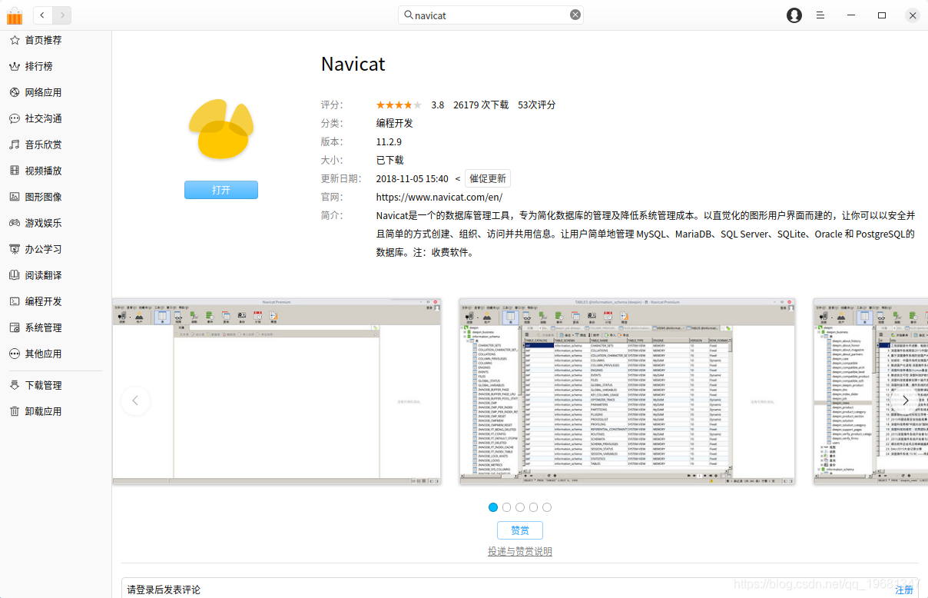
Task: Click the terminal icon for 编程开发
Action: click(14, 301)
